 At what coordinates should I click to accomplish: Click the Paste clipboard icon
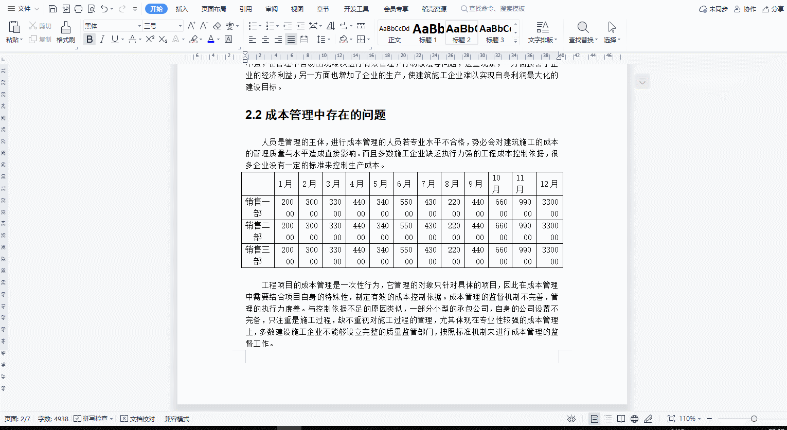tap(14, 27)
